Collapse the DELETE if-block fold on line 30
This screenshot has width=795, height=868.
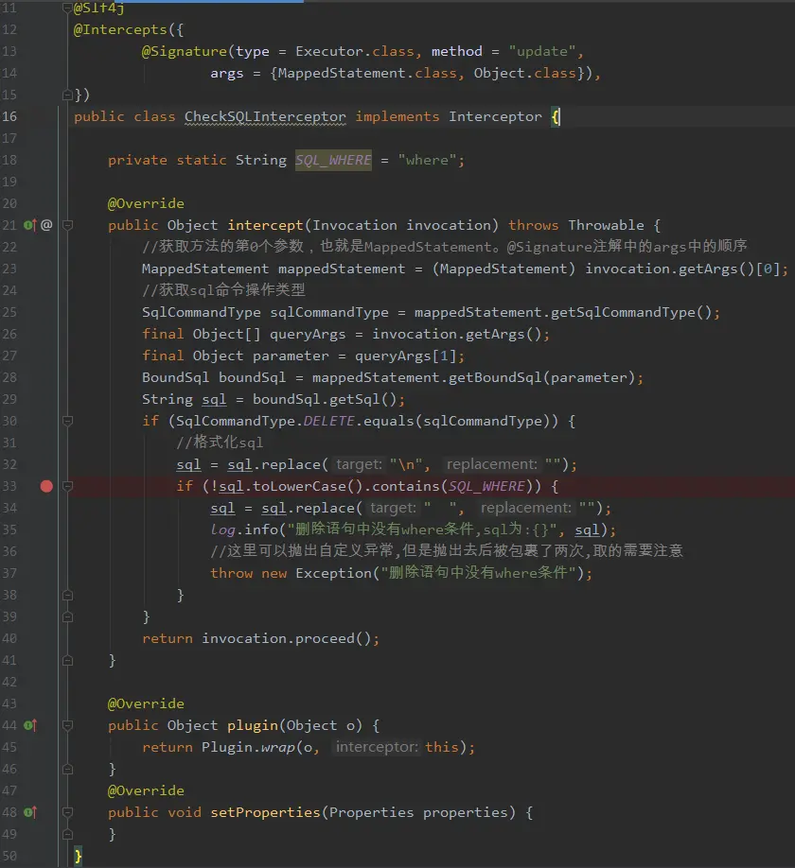[x=67, y=421]
